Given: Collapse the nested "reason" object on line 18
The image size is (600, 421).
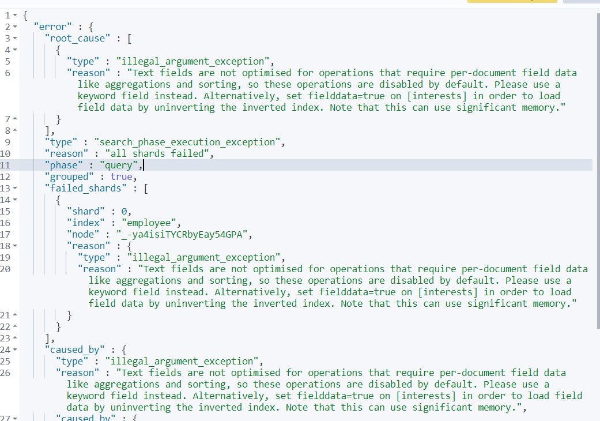Looking at the screenshot, I should click(15, 246).
